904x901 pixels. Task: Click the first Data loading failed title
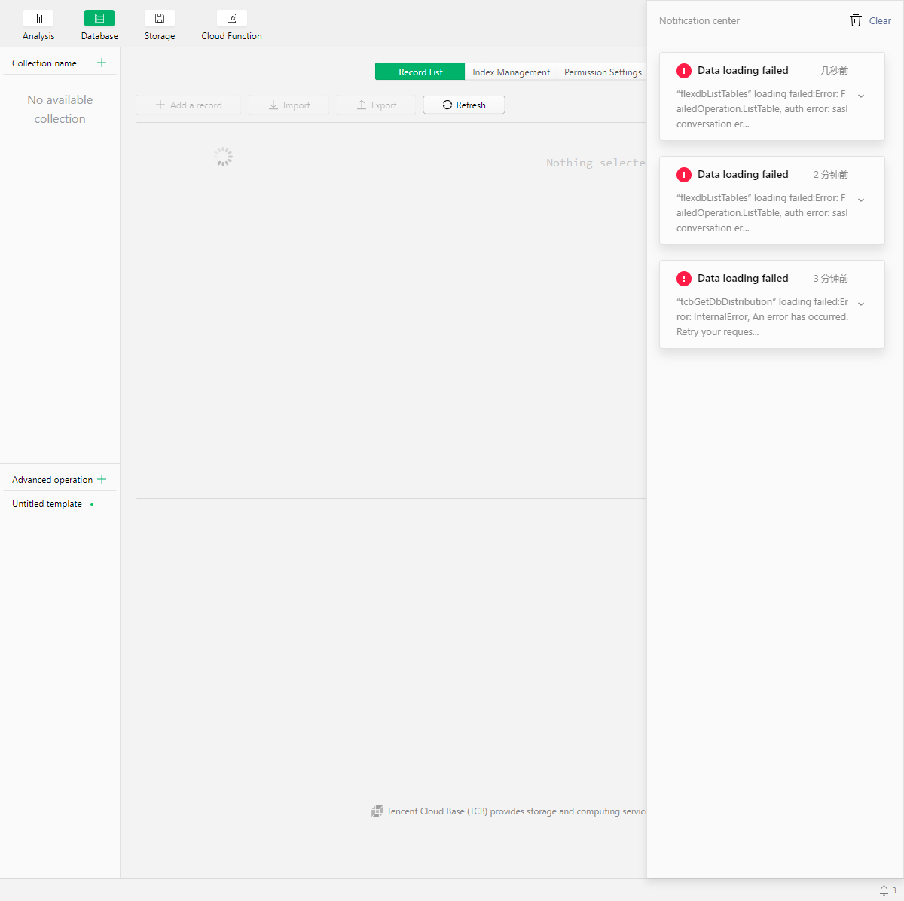tap(743, 70)
